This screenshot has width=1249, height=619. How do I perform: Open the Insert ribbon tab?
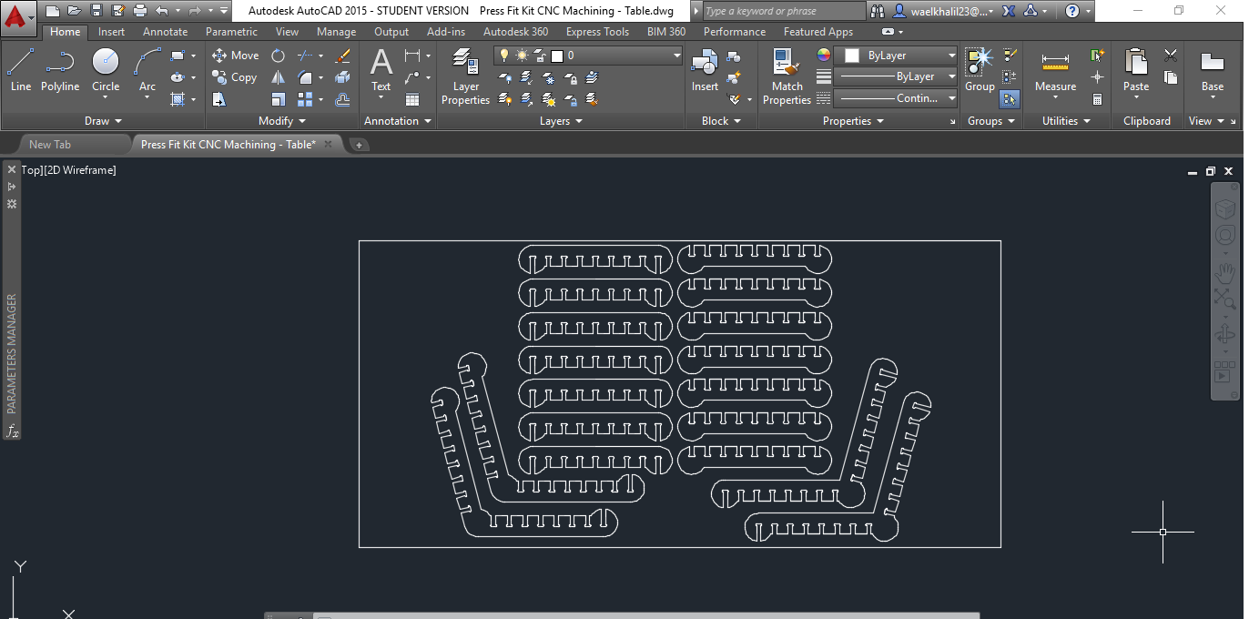point(112,32)
